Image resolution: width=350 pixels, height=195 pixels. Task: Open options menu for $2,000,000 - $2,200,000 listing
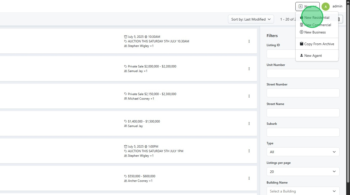[x=249, y=69]
